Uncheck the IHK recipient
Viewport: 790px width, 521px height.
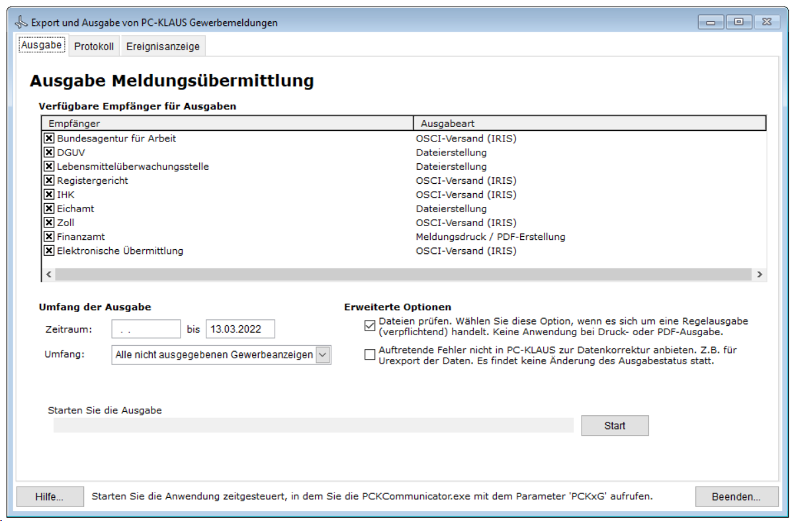(x=49, y=194)
